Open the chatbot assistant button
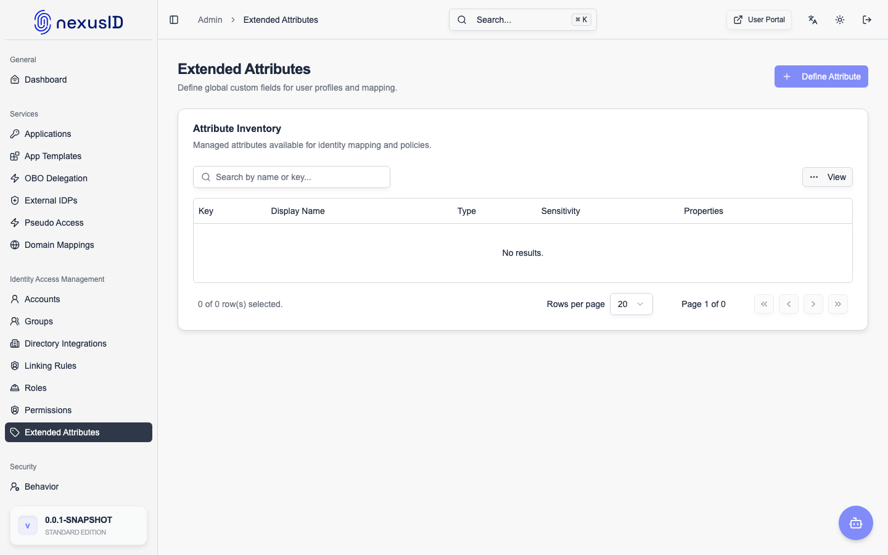888x555 pixels. tap(856, 523)
